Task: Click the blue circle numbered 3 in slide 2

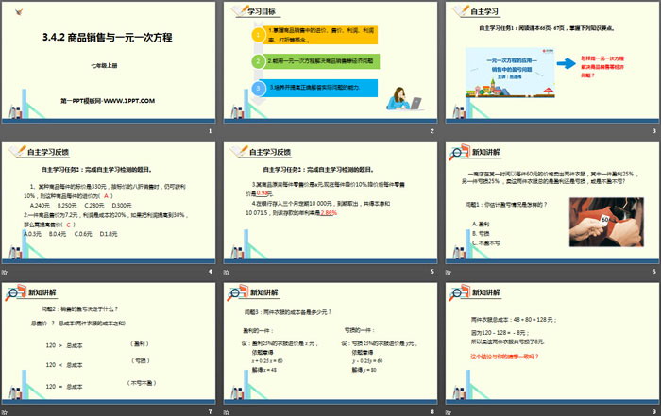Action: click(258, 88)
